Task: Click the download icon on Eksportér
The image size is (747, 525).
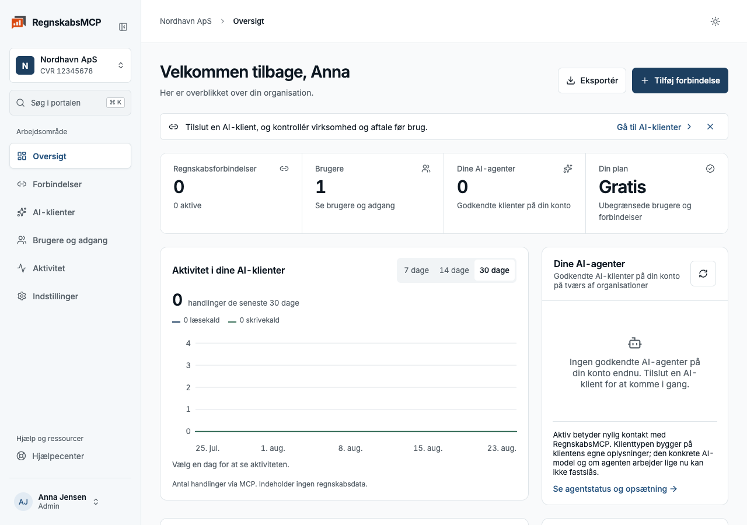Action: pos(571,80)
